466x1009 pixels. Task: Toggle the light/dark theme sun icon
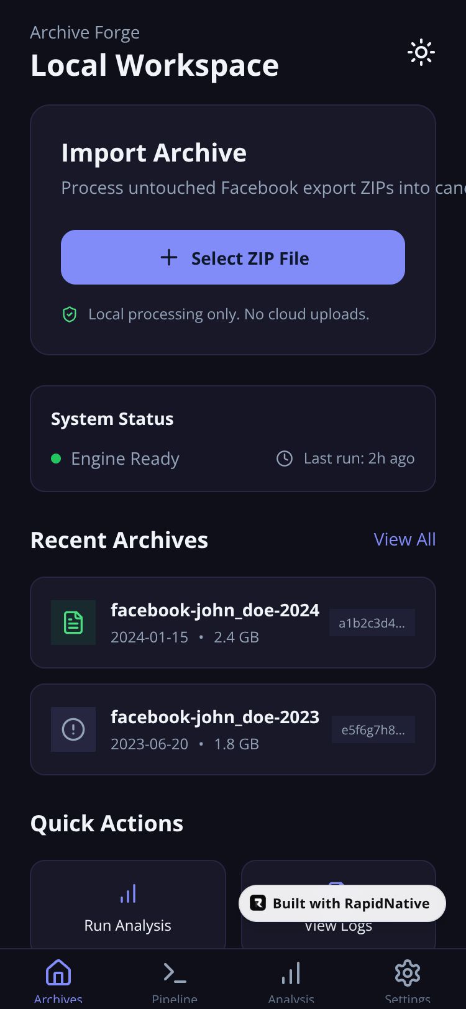click(421, 52)
